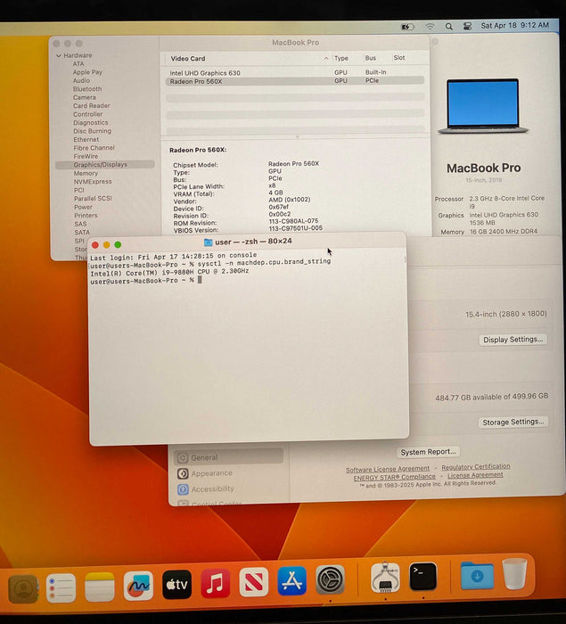This screenshot has width=566, height=624.
Task: Collapse the Hardware tree section
Action: click(x=59, y=55)
